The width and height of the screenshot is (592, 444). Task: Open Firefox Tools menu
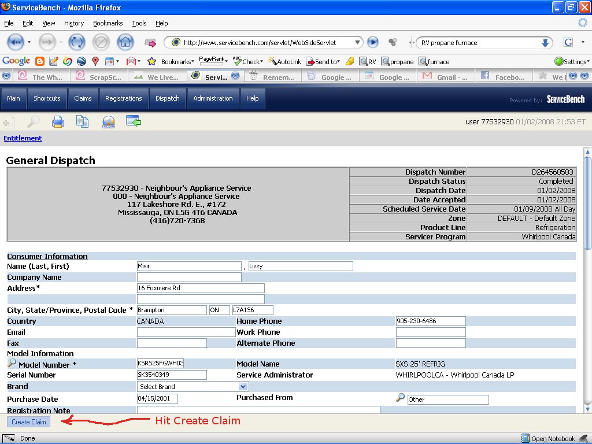139,23
